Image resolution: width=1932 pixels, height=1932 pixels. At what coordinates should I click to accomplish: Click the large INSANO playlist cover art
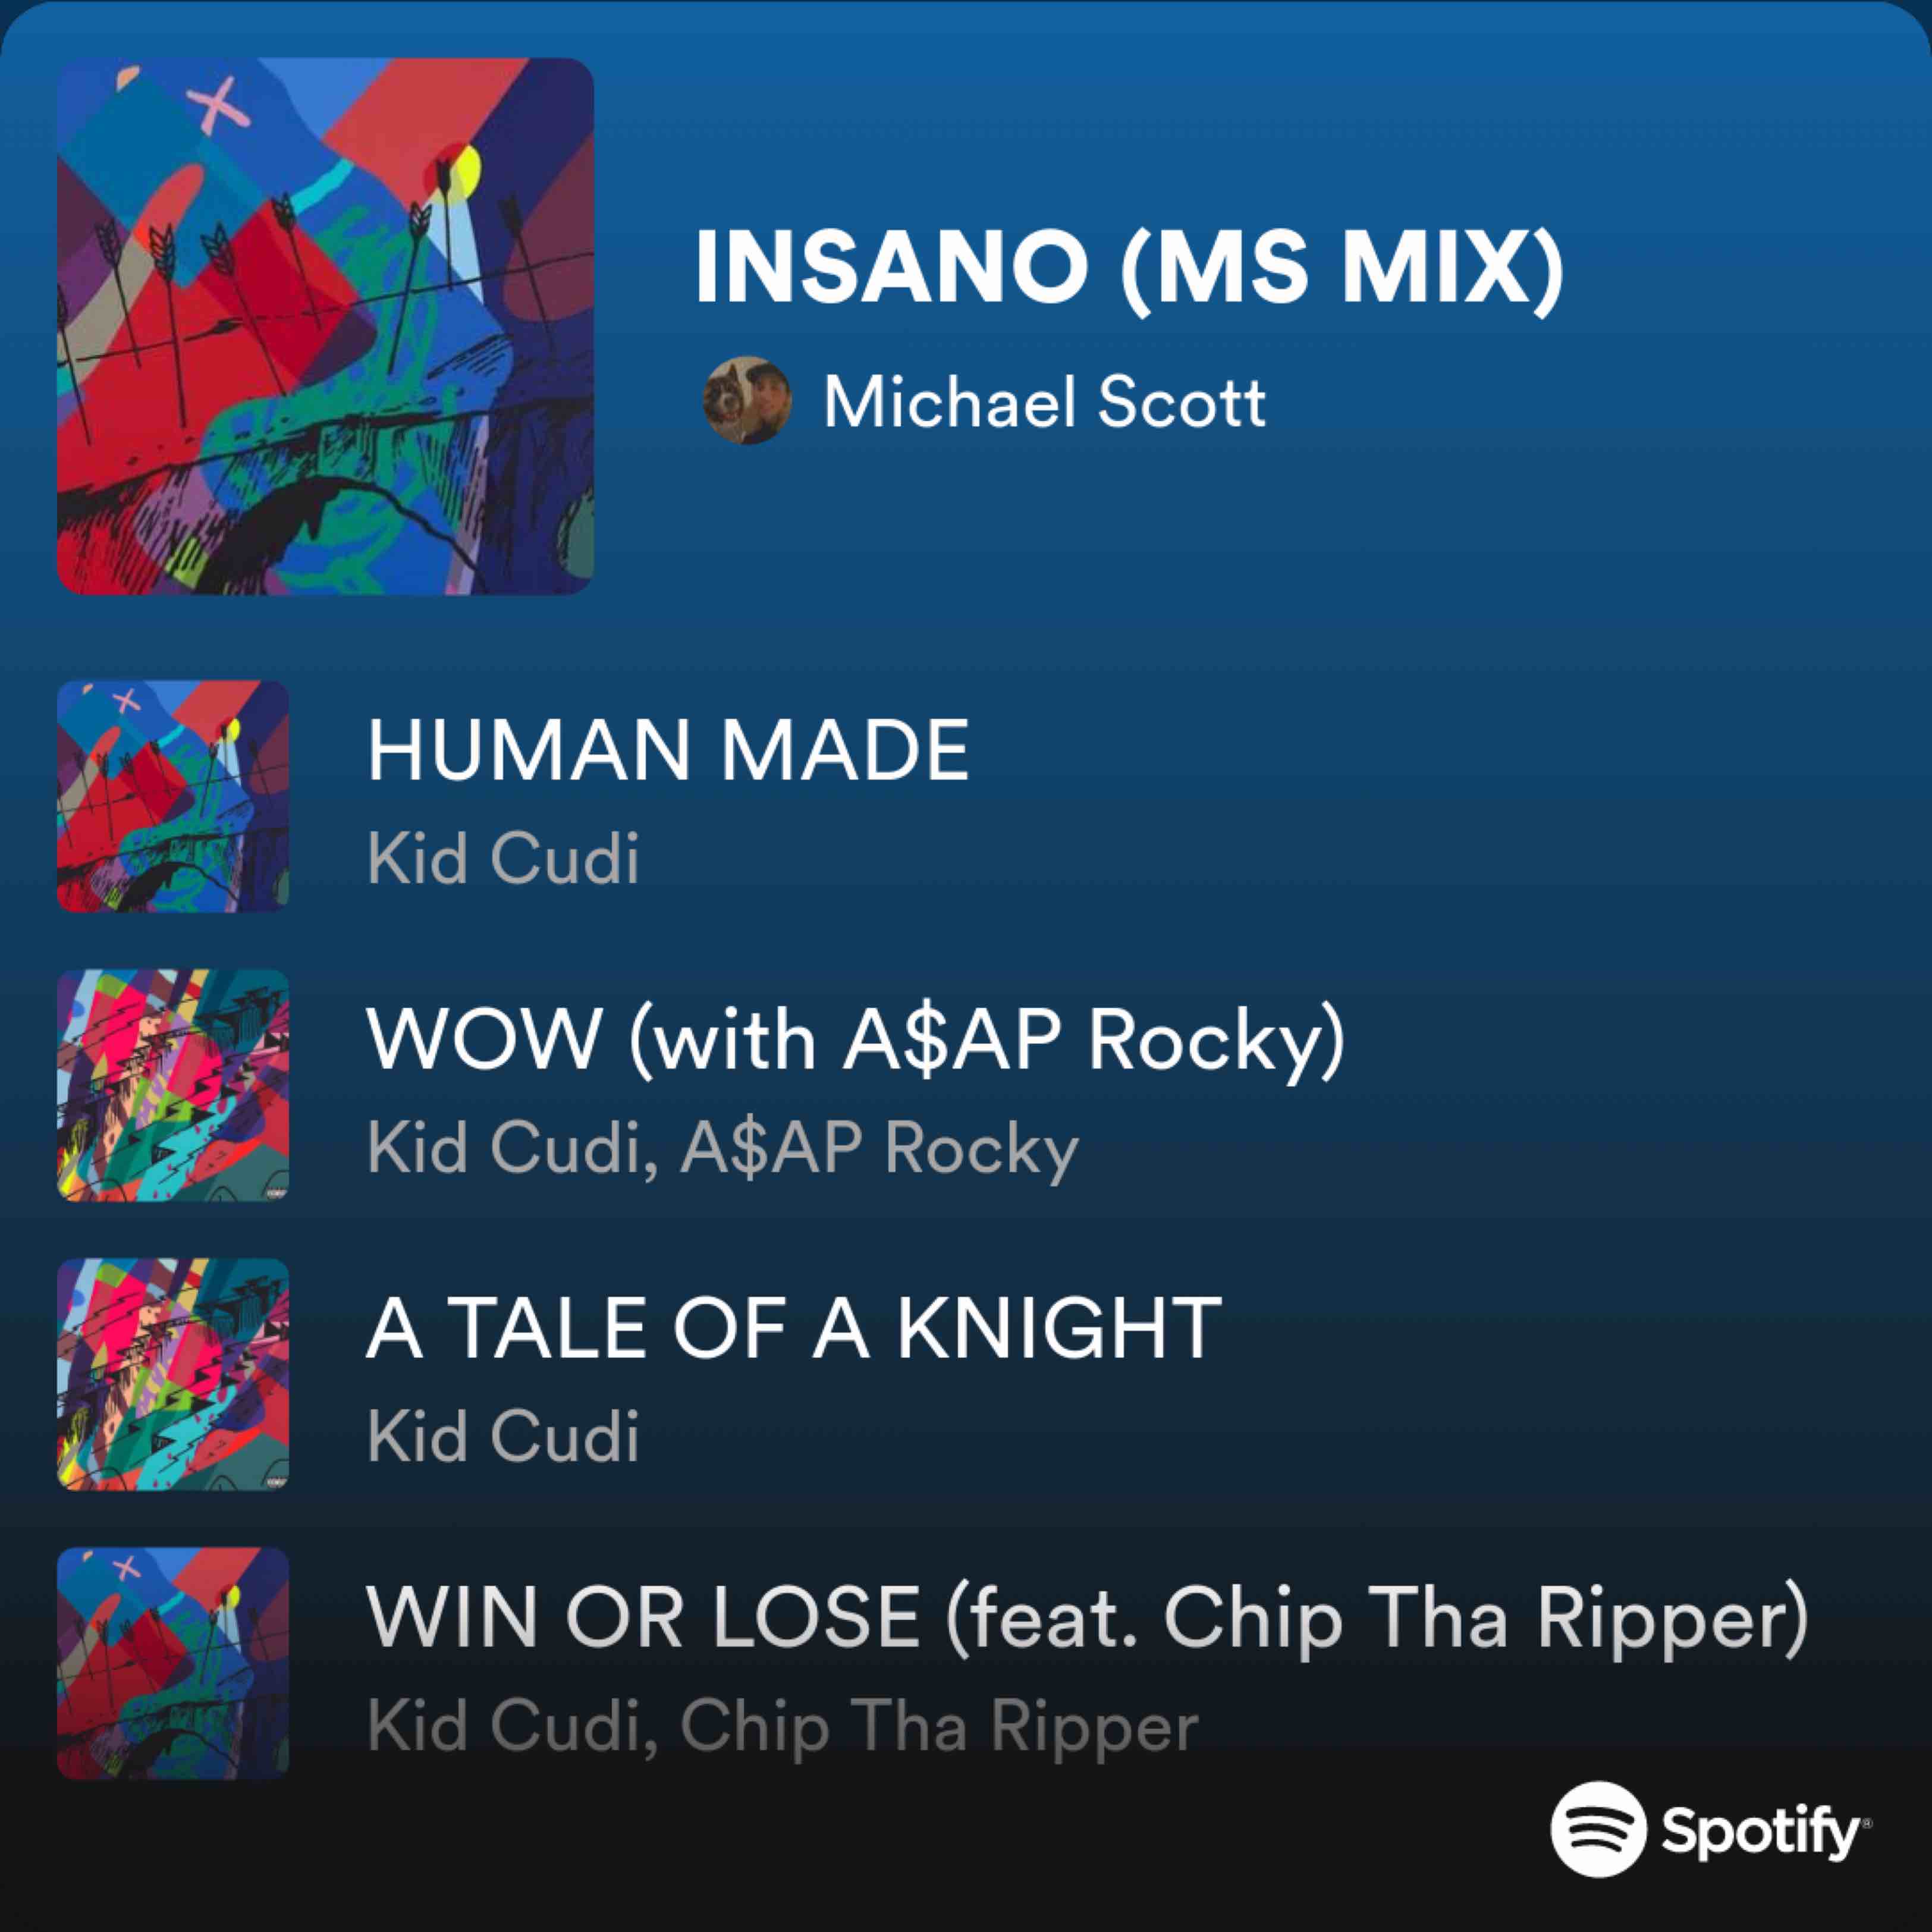(x=325, y=326)
